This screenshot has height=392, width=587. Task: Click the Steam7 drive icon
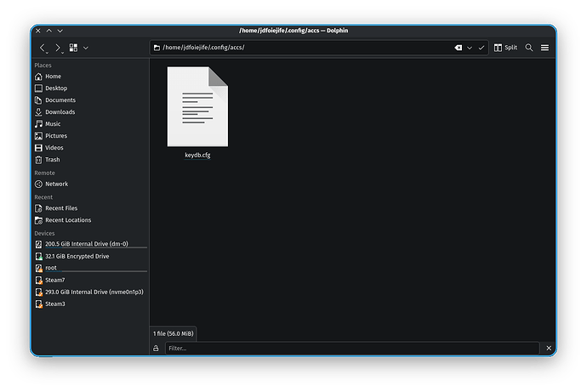(x=38, y=280)
